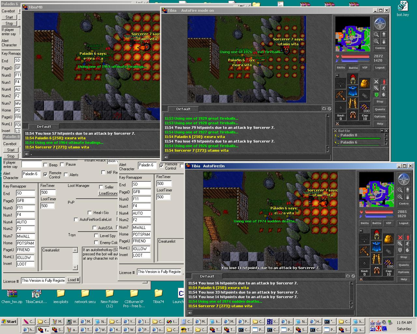
Task: Check the Seller checkbox under Loot Manager
Action: point(101,187)
